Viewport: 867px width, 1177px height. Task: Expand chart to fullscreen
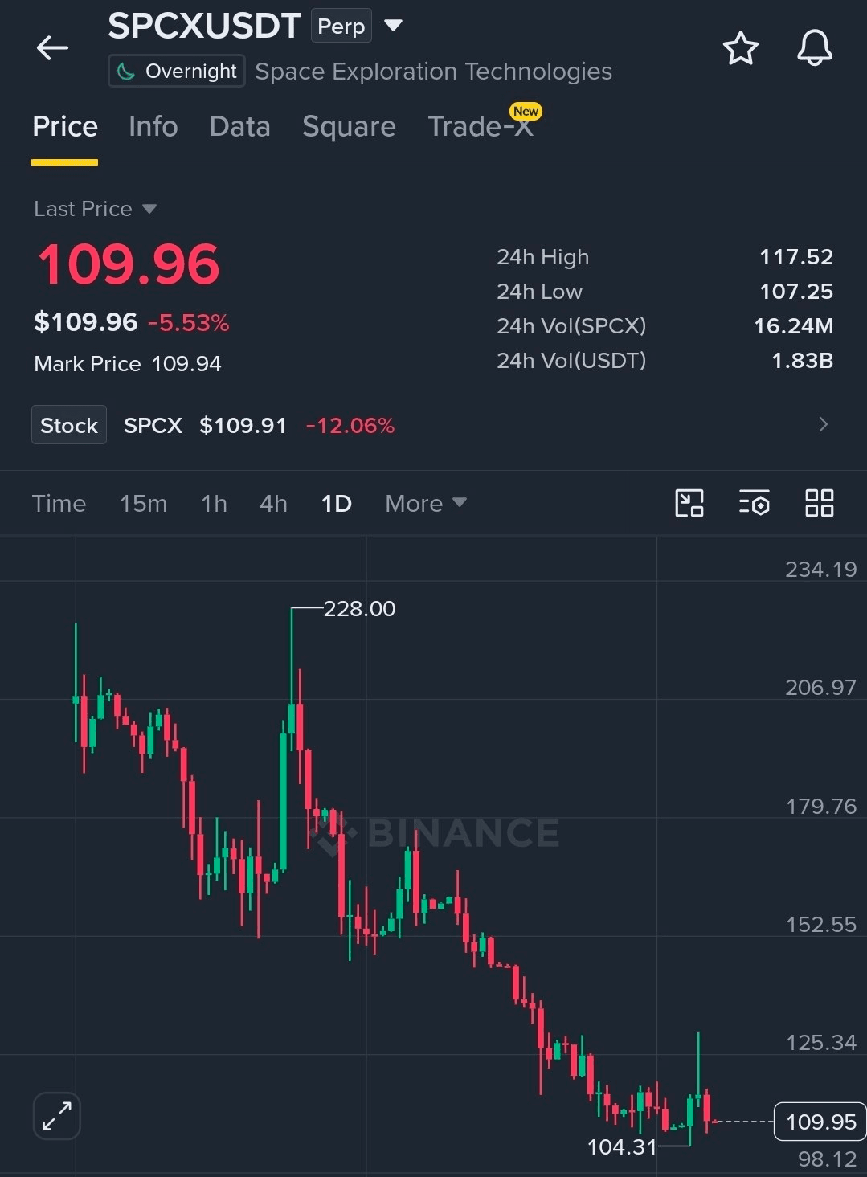[x=57, y=1116]
